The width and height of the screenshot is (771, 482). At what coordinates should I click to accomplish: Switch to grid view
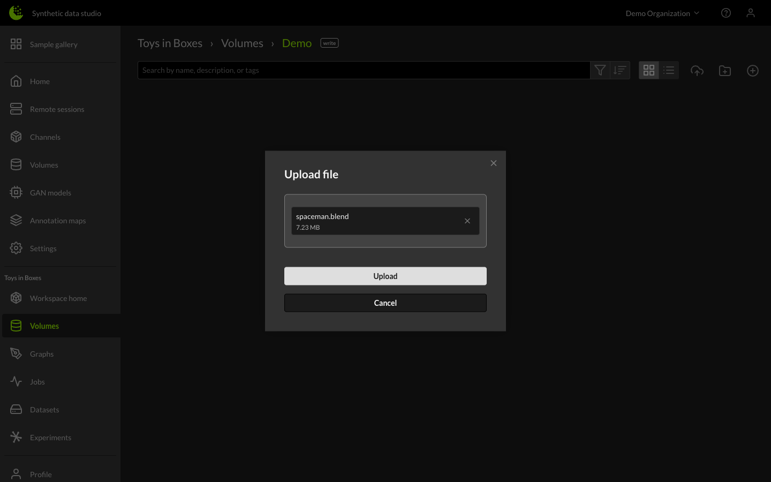(x=649, y=70)
